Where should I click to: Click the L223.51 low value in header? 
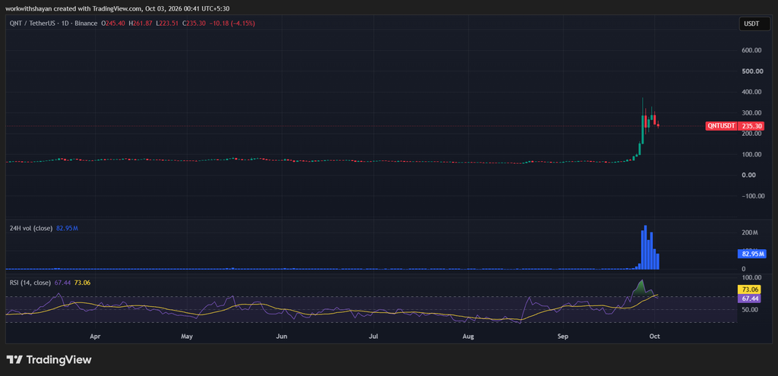point(168,24)
